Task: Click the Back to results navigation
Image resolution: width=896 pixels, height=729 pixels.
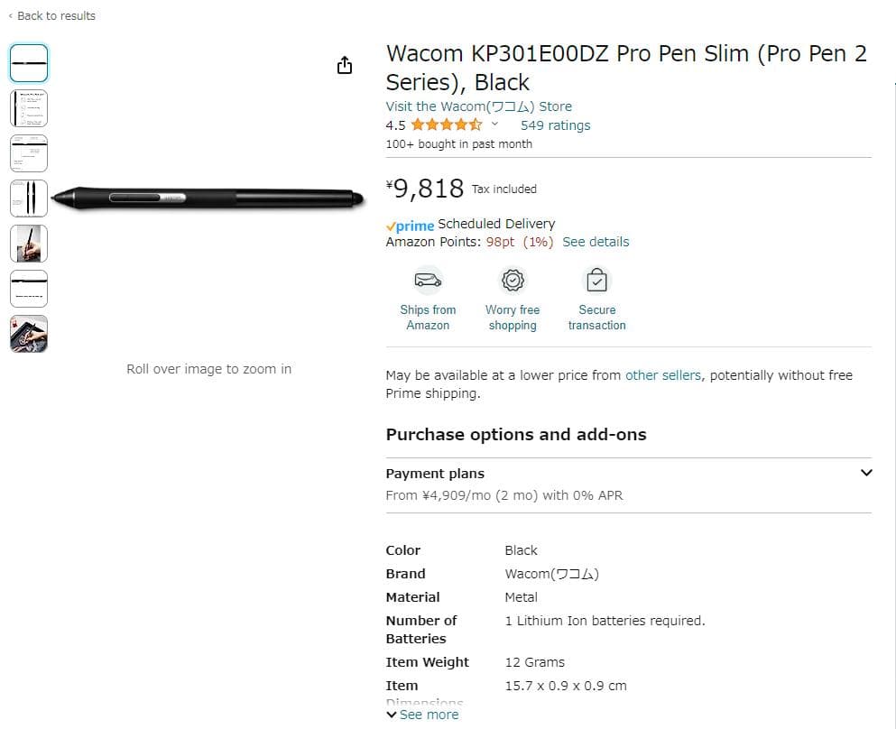Action: coord(56,15)
